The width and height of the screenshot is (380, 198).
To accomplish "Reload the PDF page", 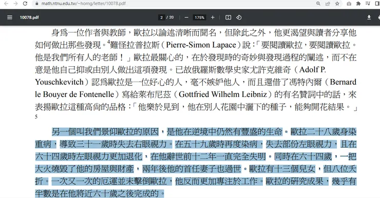I will [x=25, y=4].
